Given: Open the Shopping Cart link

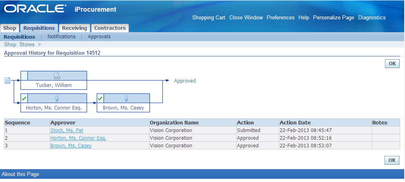Looking at the screenshot, I should click(x=209, y=18).
